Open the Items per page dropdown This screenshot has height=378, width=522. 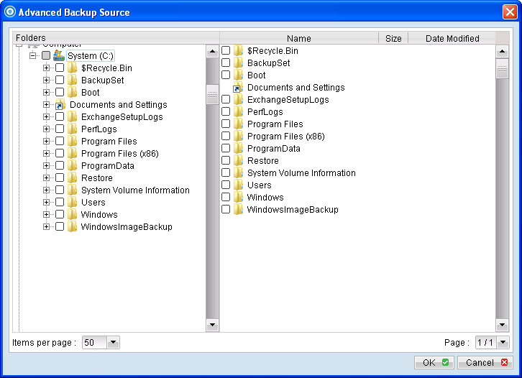pyautogui.click(x=113, y=342)
